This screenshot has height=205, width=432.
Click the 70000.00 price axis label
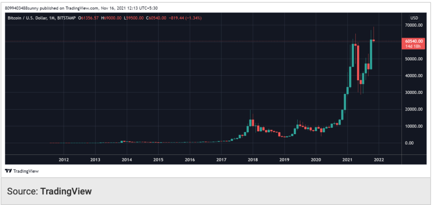(x=413, y=25)
